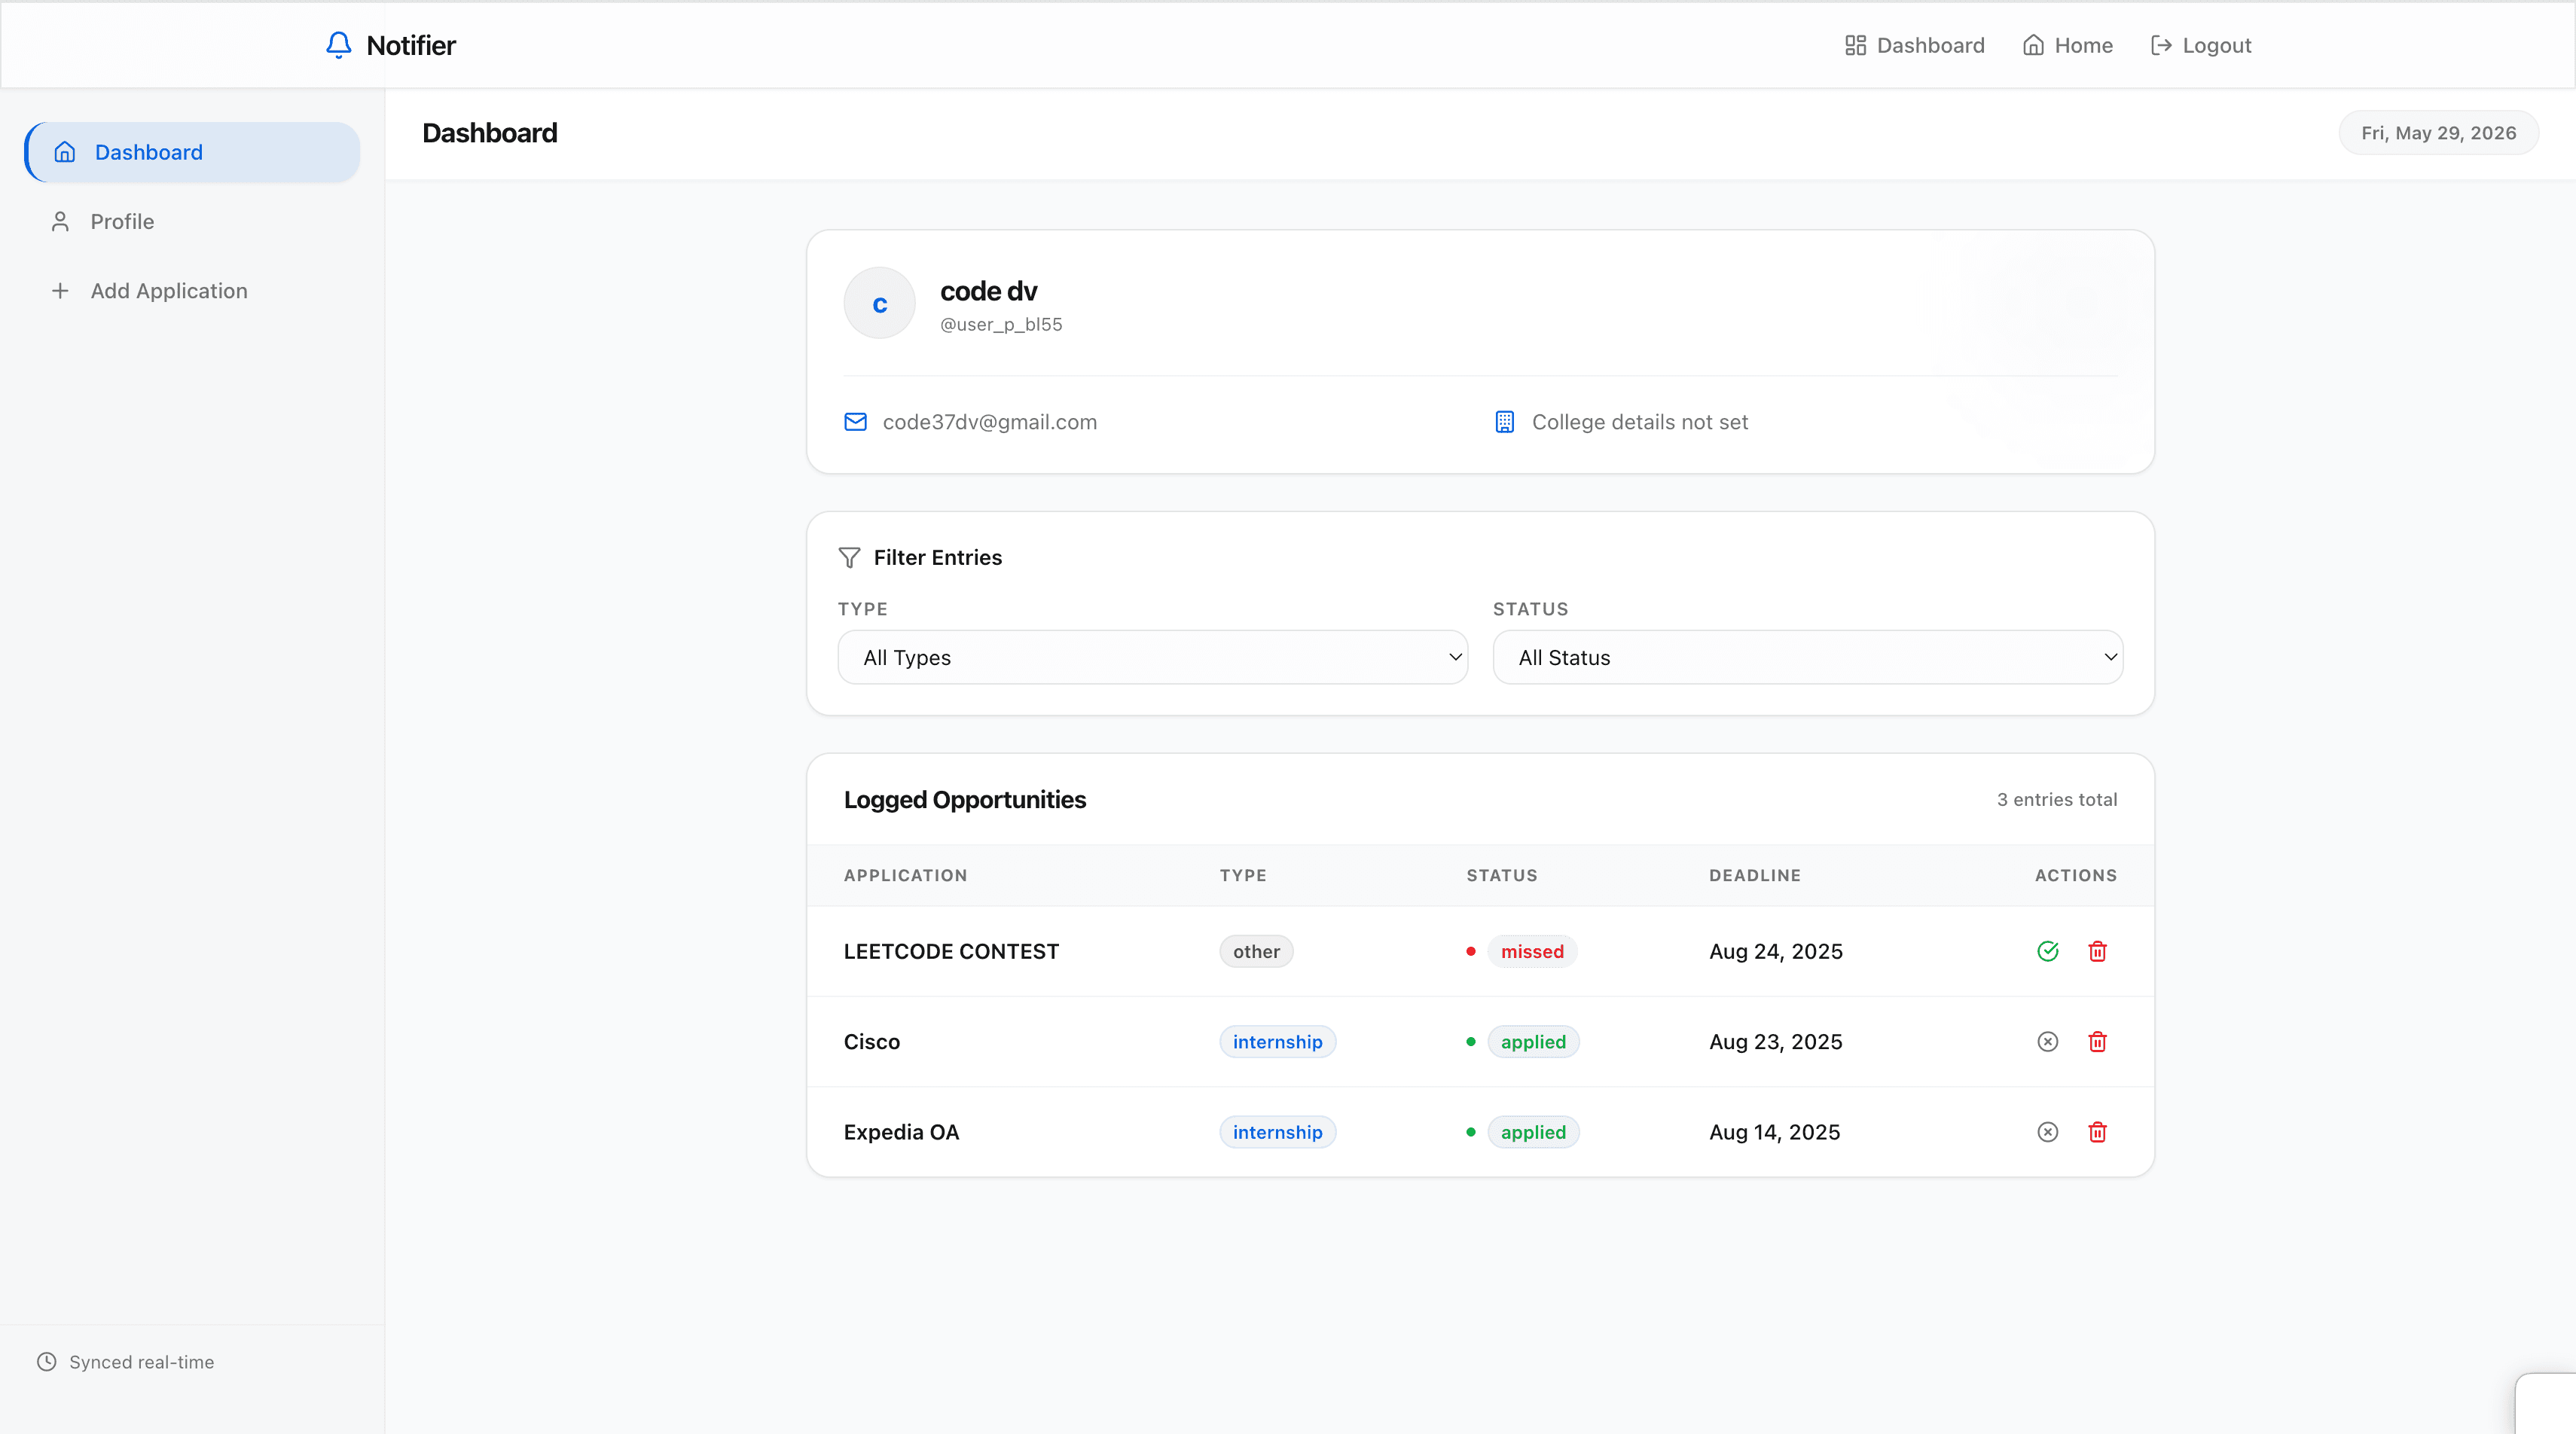Click the funnel icon in Filter Entries
Screen dimensions: 2576x1434
click(849, 558)
